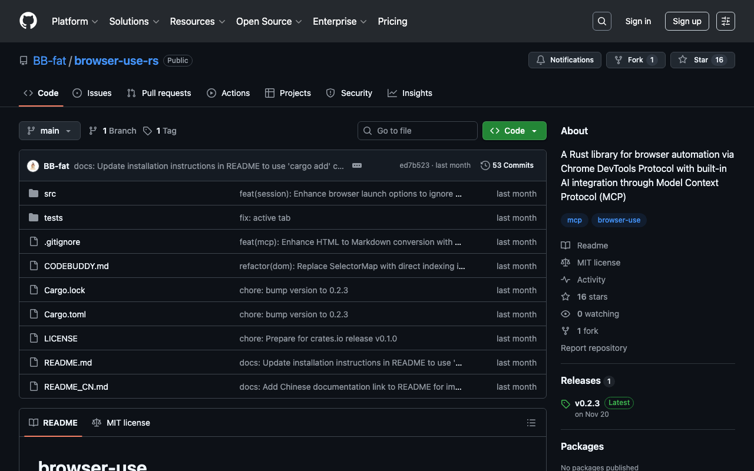Click the appearance settings sliders icon
This screenshot has width=754, height=471.
point(725,21)
